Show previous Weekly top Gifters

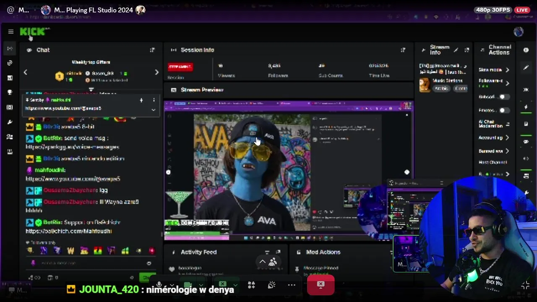tap(25, 72)
